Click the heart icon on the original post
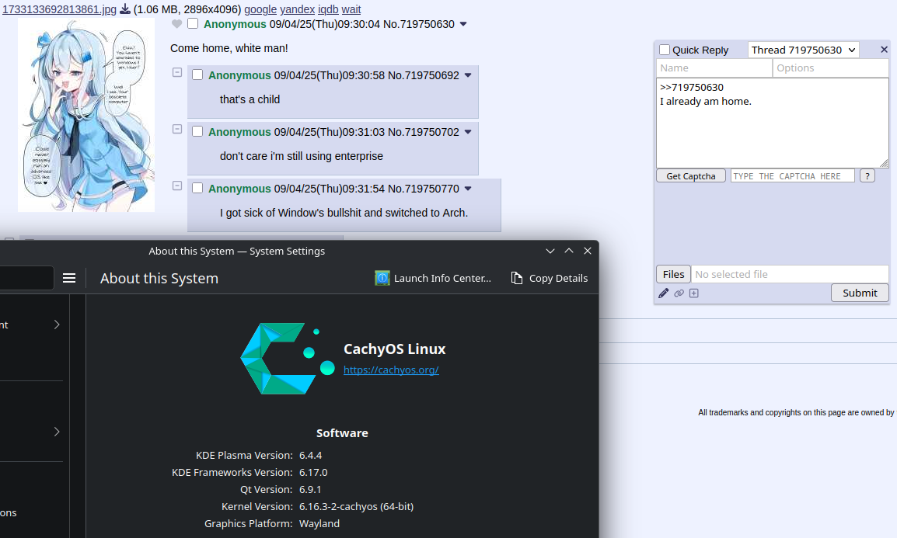The image size is (897, 538). [x=176, y=24]
